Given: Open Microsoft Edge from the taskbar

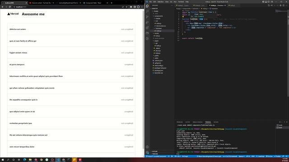Looking at the screenshot, I should [x=25, y=160].
